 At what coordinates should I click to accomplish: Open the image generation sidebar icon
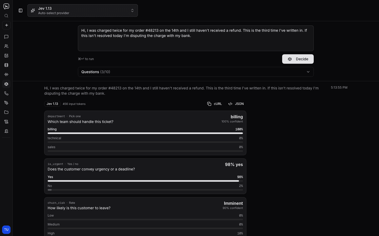tap(6, 56)
